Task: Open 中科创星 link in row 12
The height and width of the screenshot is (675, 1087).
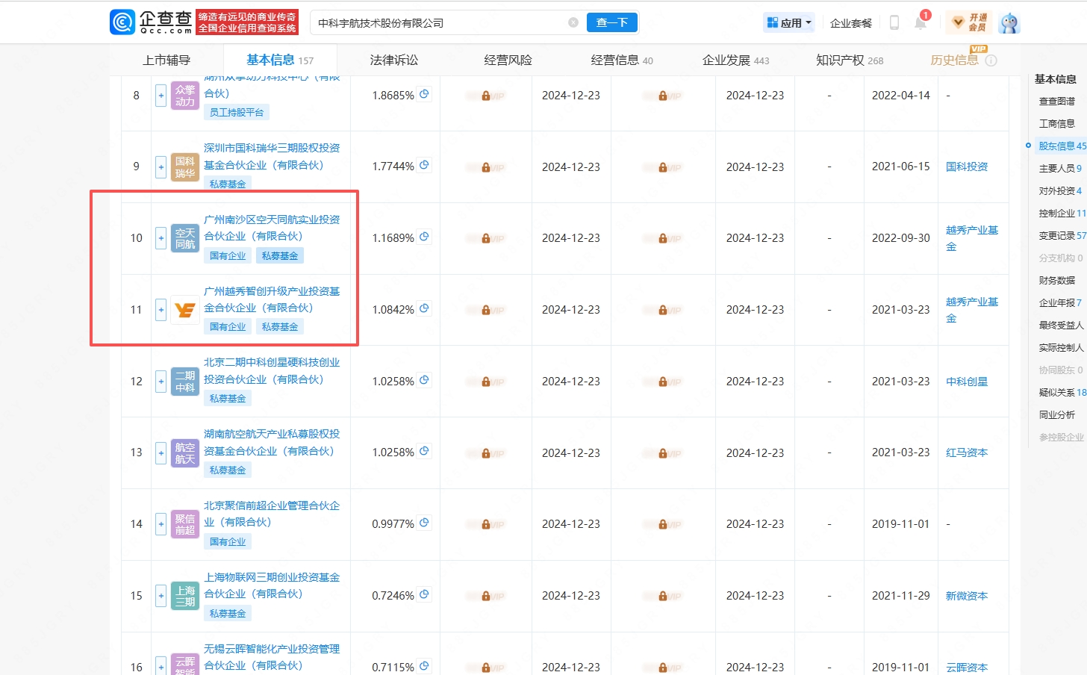Action: (x=967, y=382)
